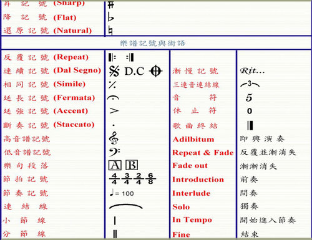312x240 pixels.
Task: Click the (Simile) label
Action: [x=69, y=84]
